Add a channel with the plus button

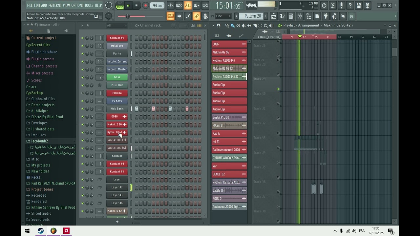pyautogui.click(x=117, y=222)
